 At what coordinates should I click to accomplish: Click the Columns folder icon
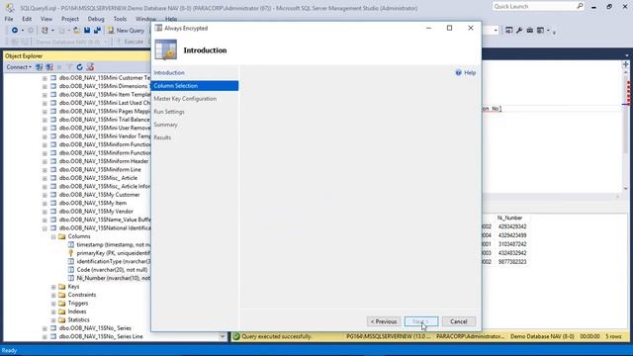(x=61, y=236)
